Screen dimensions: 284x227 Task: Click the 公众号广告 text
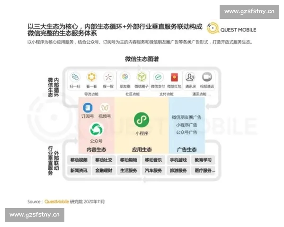[x=186, y=132]
